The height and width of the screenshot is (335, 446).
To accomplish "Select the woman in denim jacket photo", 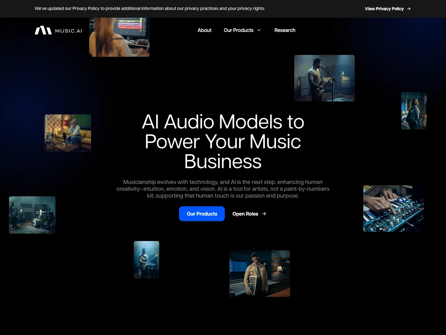I will click(x=414, y=111).
